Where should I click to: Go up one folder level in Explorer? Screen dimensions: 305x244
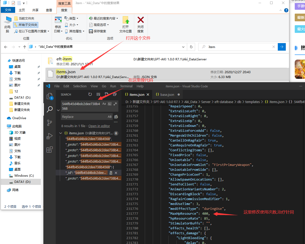coord(24,47)
